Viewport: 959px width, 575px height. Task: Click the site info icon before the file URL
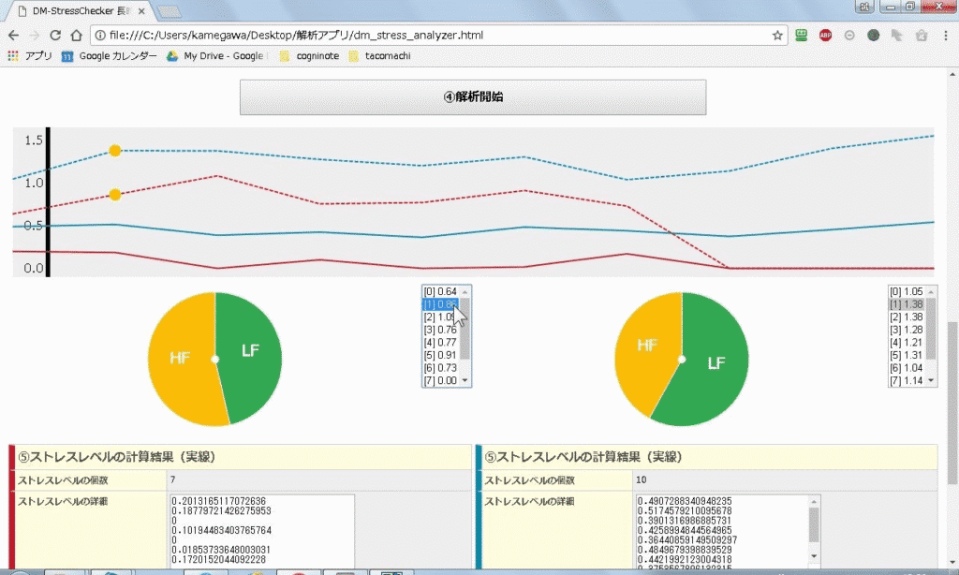pos(98,35)
